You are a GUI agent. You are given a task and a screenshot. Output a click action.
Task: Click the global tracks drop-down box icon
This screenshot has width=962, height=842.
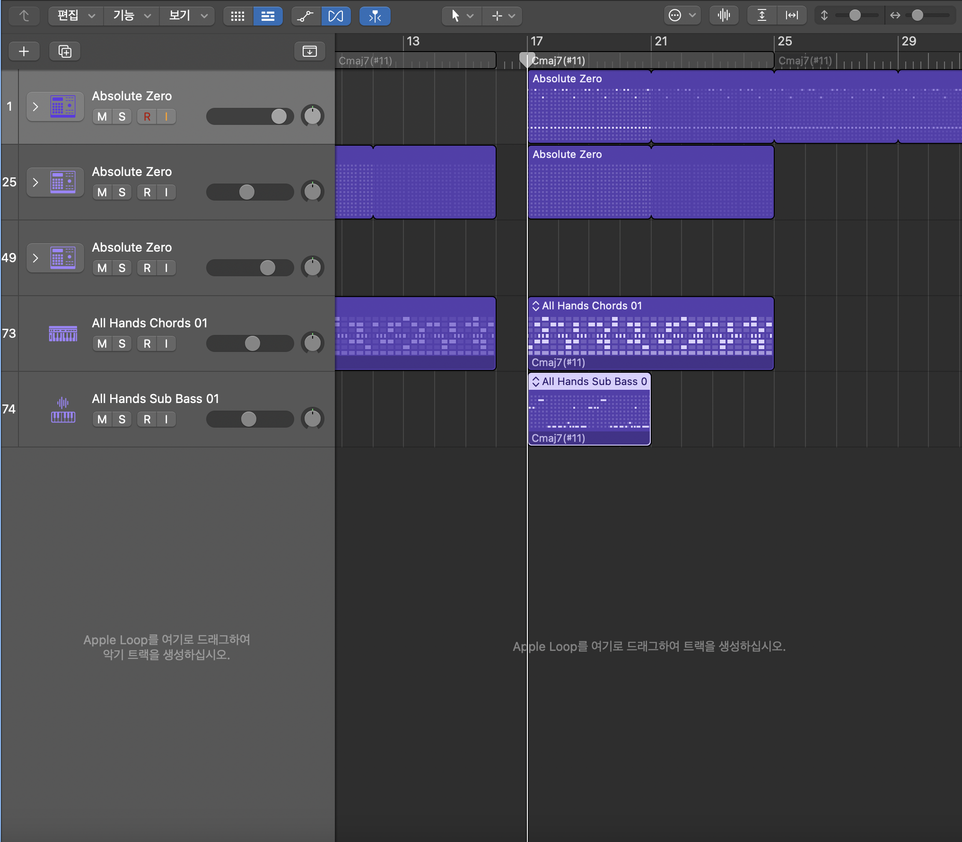pos(309,51)
